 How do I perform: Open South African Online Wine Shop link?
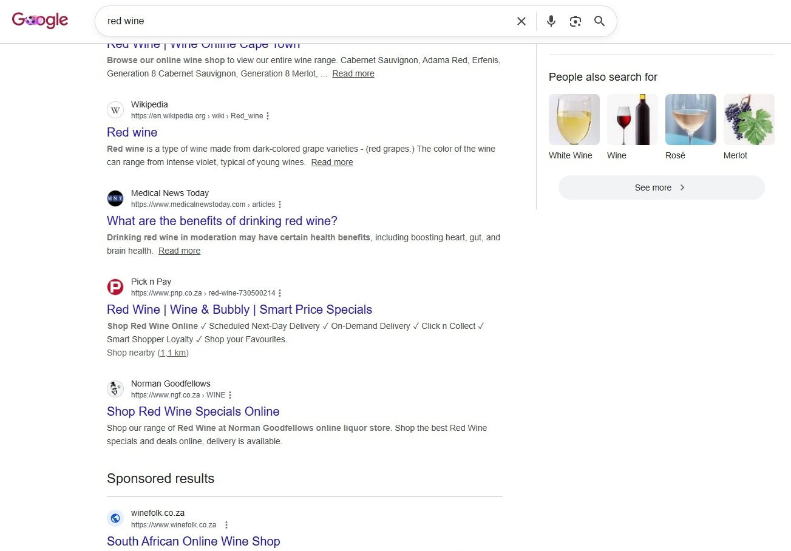[194, 541]
